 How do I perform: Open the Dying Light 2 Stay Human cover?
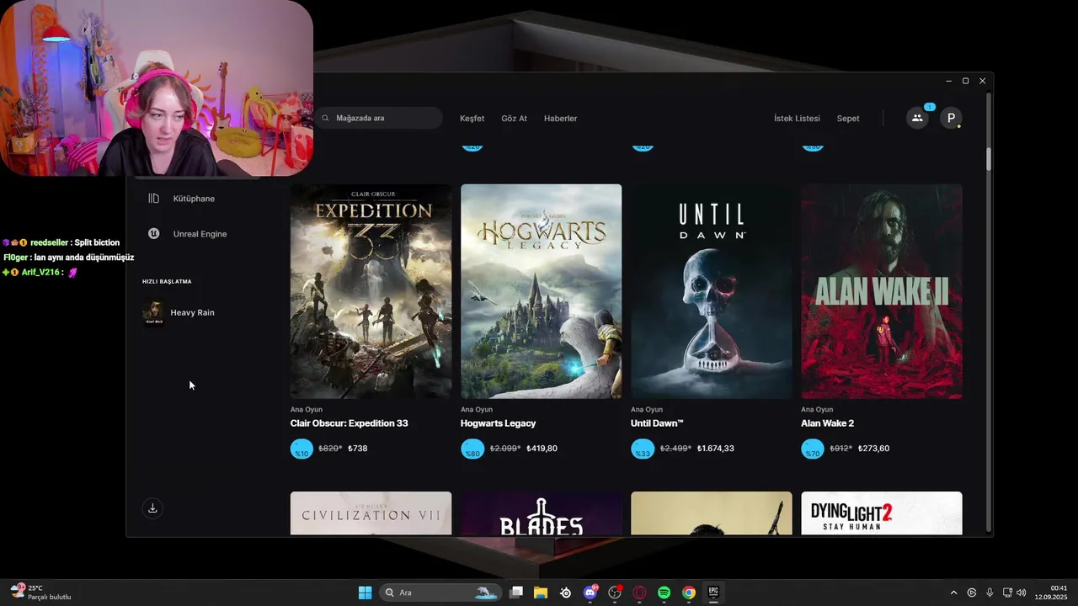(882, 513)
